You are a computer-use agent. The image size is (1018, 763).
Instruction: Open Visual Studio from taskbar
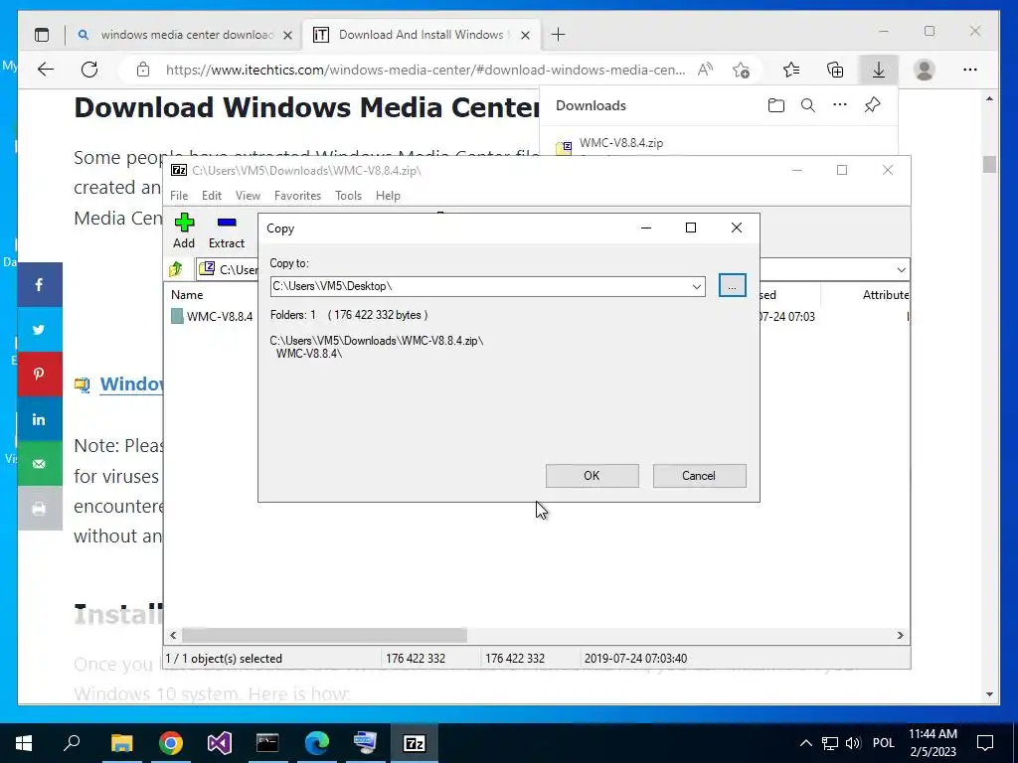pyautogui.click(x=220, y=743)
